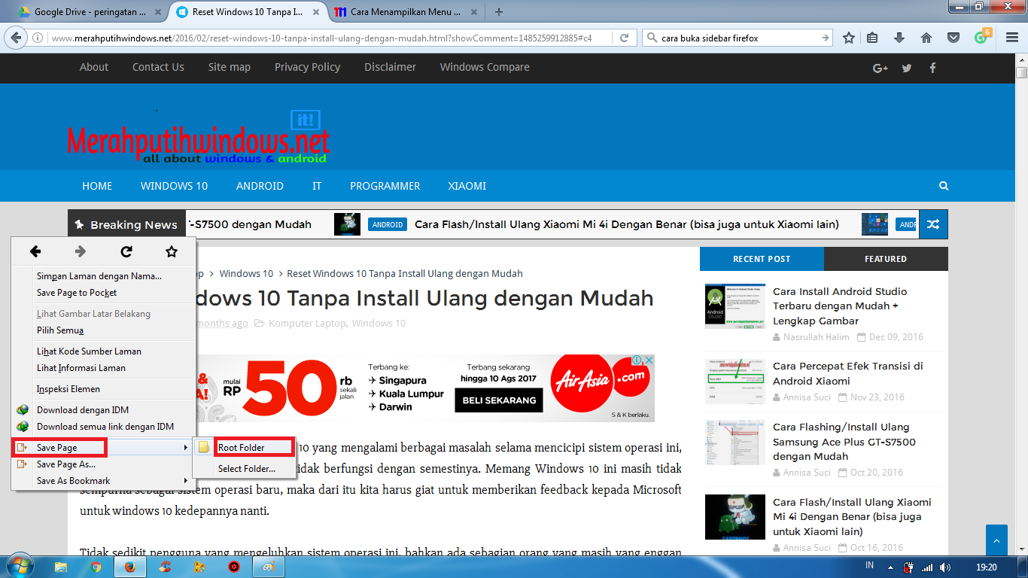Go back using the Firefox toolbar back arrow
Screen dimensions: 1028x578
[17, 38]
